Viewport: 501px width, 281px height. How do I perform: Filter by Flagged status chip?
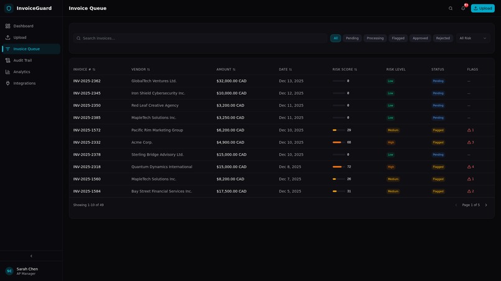pos(398,38)
